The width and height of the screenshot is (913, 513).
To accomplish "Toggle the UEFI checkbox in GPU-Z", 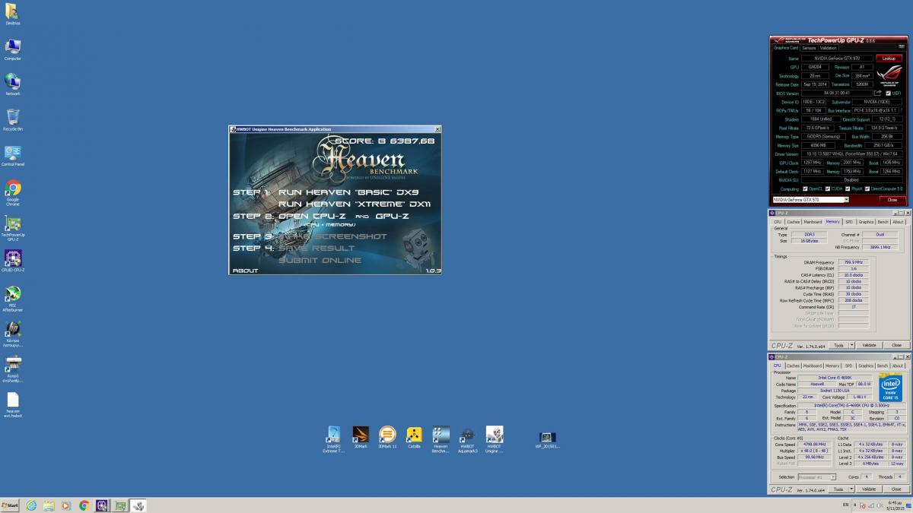I will point(888,93).
